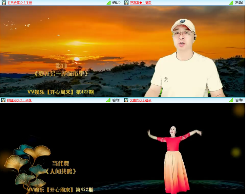
Task: Open the 栏目片花◇丨子悦 link above the sunset video
Action: [20, 3]
